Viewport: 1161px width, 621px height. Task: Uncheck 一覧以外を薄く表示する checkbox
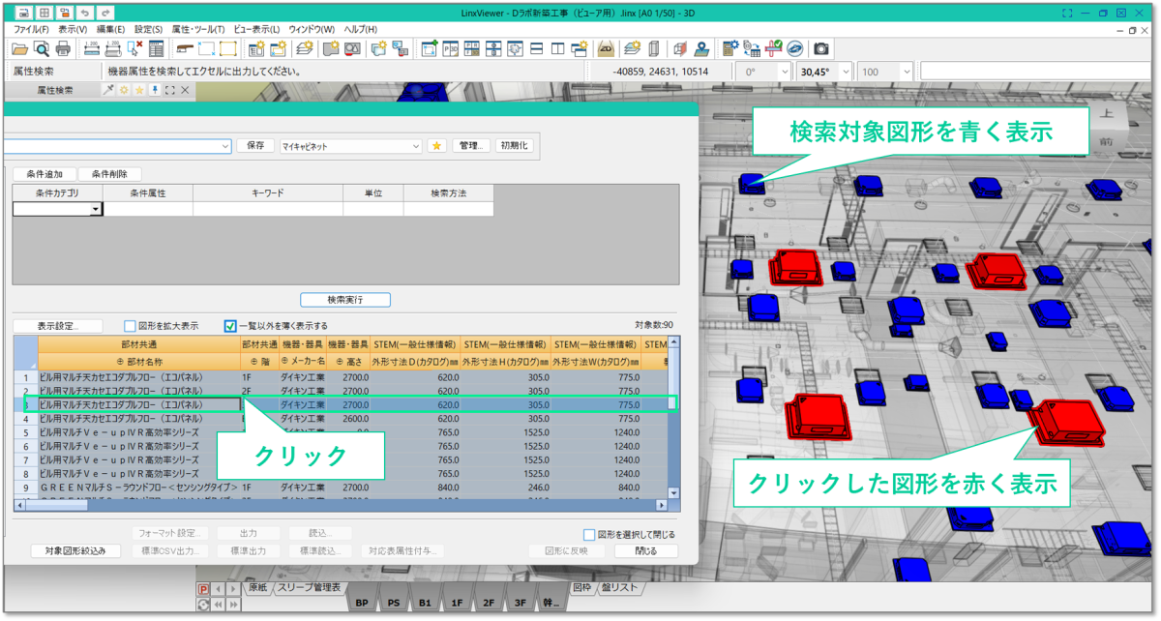tap(230, 326)
